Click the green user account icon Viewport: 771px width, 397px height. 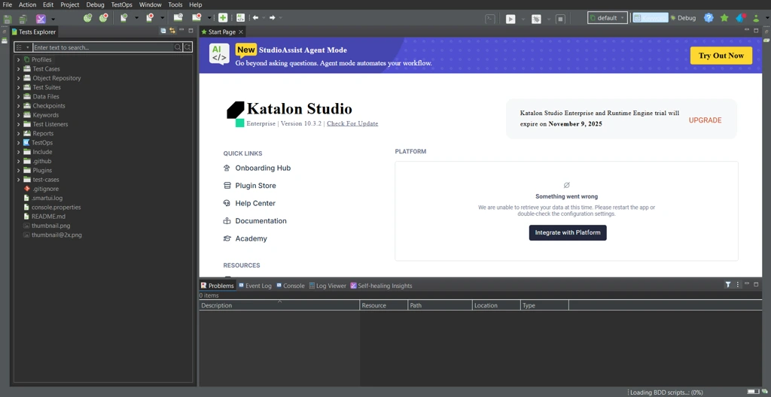(x=756, y=18)
